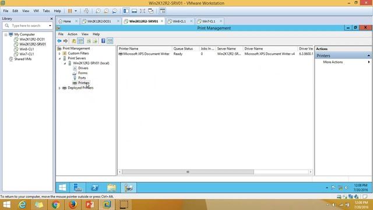
Task: Click the Refresh toolbar icon
Action: point(89,41)
